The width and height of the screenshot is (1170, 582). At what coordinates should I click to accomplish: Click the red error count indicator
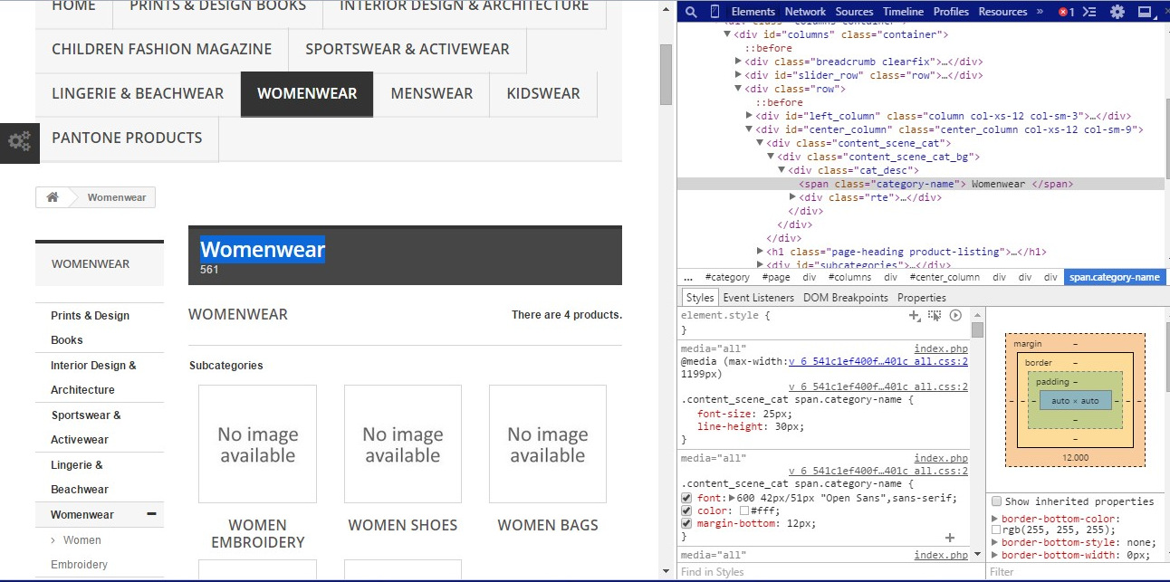coord(1066,12)
